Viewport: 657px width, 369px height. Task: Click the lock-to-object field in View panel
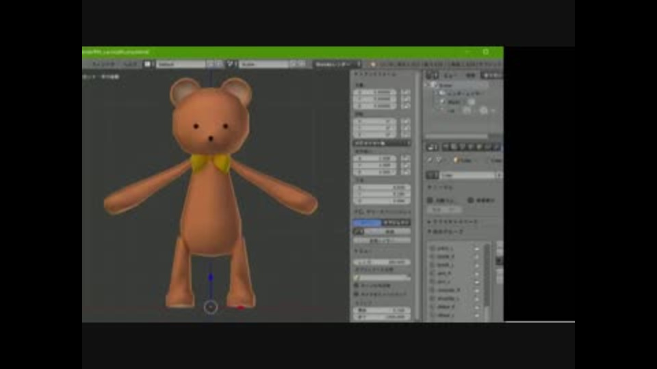pyautogui.click(x=382, y=278)
